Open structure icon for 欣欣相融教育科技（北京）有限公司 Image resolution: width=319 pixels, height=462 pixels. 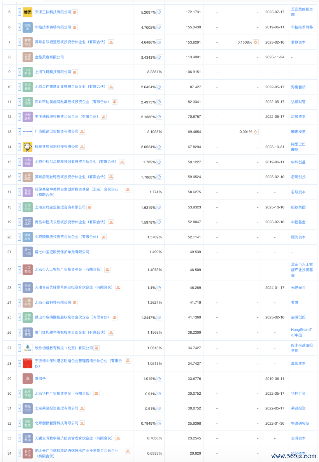tap(96, 348)
